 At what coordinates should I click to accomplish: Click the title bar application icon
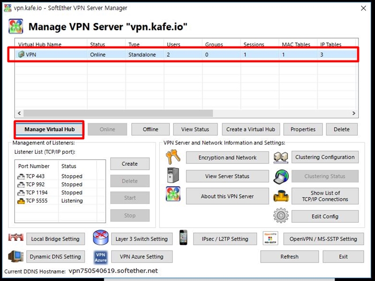(7, 8)
